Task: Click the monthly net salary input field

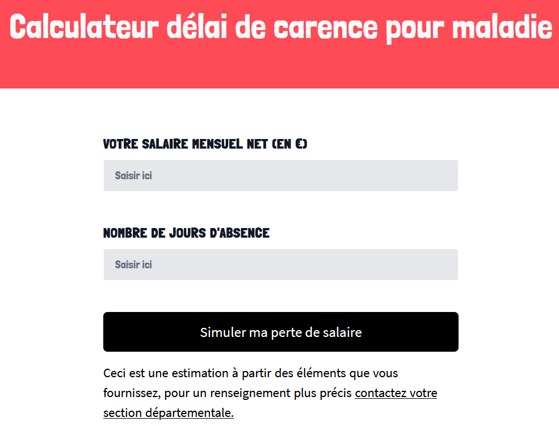Action: [280, 176]
